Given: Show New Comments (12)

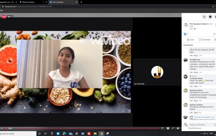Looking at the screenshot, I should coord(204,117).
